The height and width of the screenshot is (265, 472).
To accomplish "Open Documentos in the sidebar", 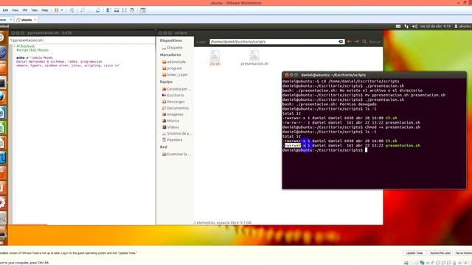I will tap(176, 108).
